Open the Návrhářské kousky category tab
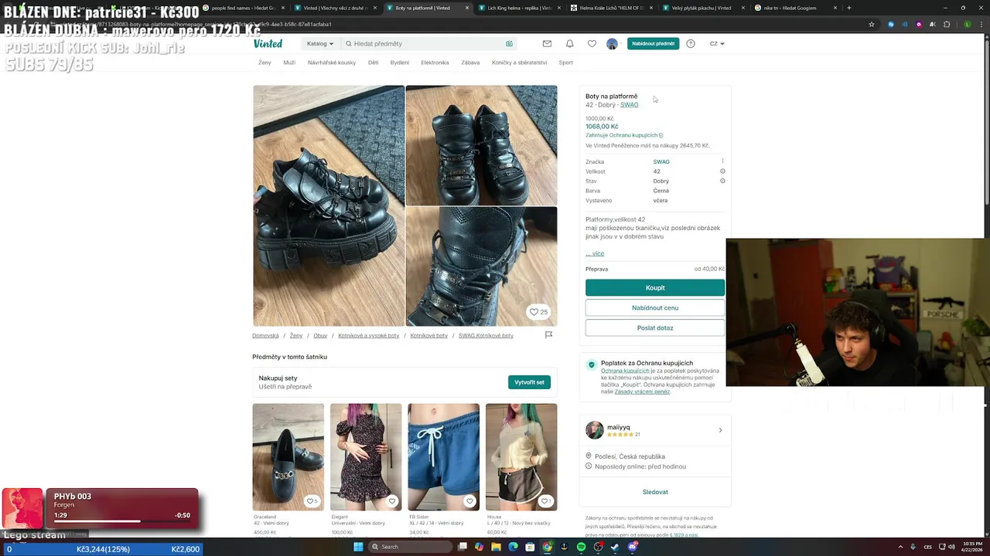 (x=332, y=63)
